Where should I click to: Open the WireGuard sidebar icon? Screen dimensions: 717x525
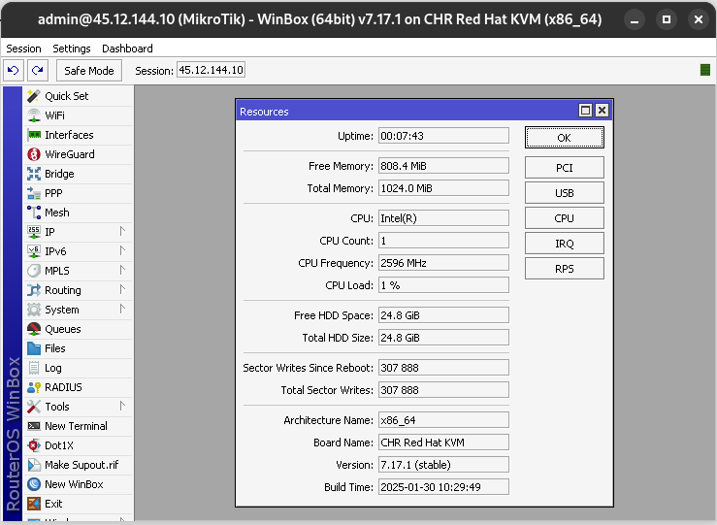coord(34,154)
